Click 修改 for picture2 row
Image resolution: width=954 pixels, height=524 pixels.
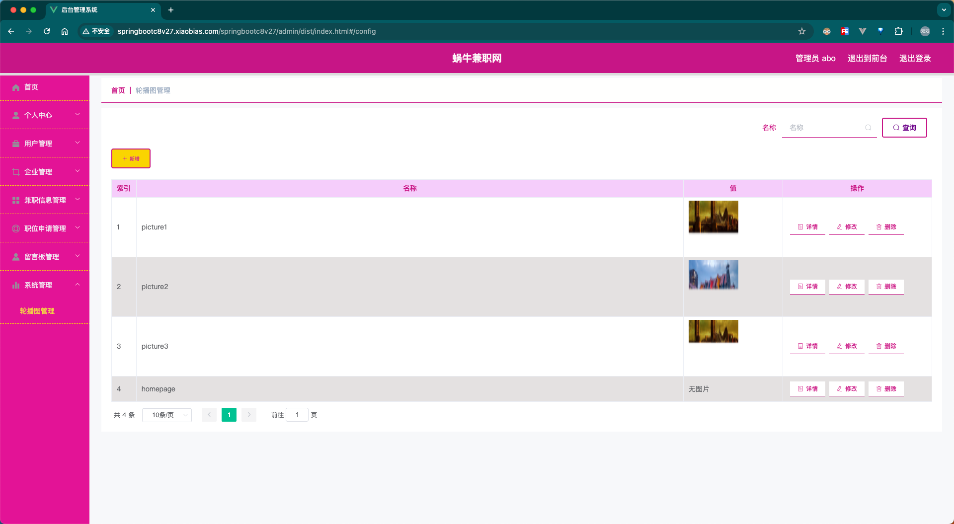847,287
